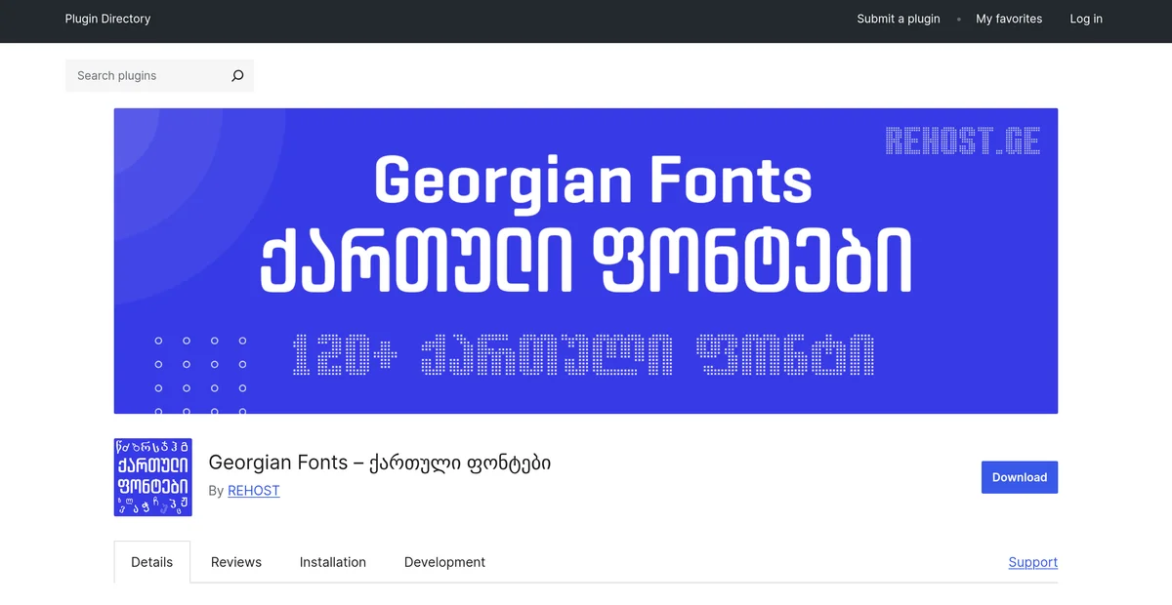
Task: Open My favorites page
Action: (x=1009, y=19)
